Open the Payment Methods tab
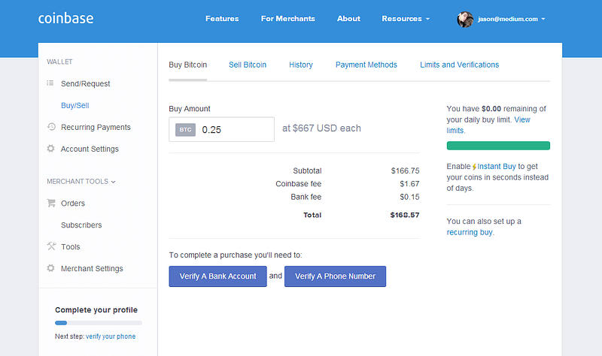The width and height of the screenshot is (602, 356). tap(366, 65)
